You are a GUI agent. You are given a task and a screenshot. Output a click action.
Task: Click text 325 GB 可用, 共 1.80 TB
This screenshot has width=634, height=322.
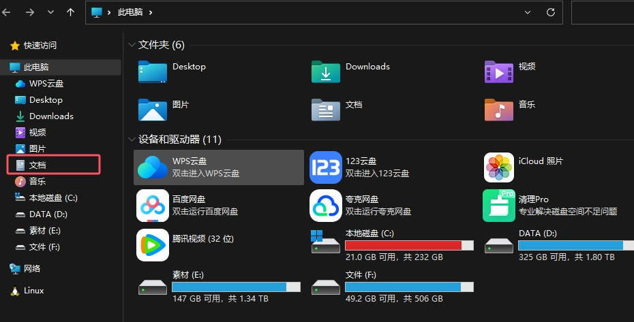[x=567, y=257]
